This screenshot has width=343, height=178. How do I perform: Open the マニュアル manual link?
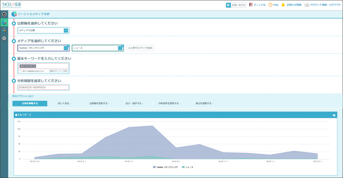tap(260, 5)
